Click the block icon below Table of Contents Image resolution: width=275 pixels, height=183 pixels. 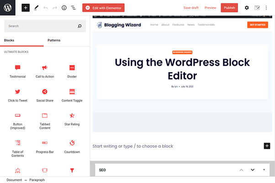point(17,170)
